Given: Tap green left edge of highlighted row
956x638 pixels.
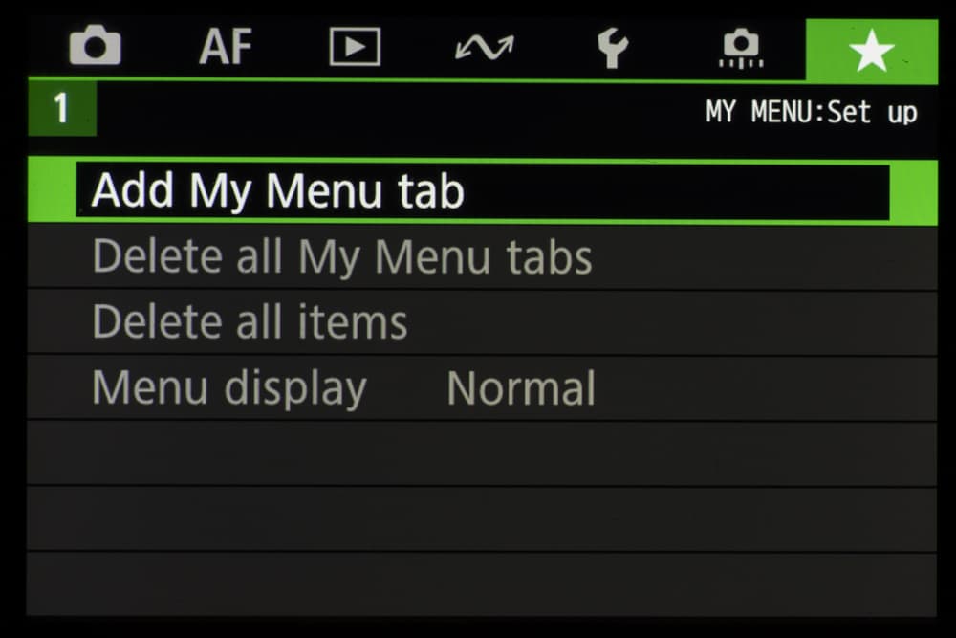Looking at the screenshot, I should click(x=52, y=191).
